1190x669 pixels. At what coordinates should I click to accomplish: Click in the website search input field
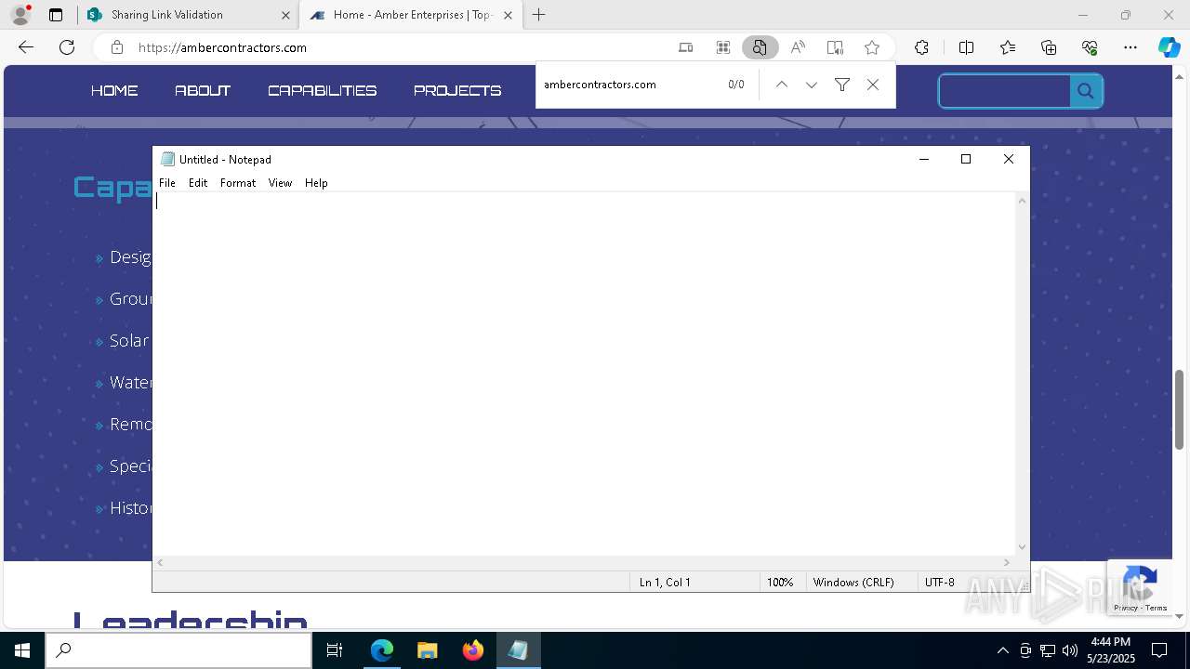(x=1005, y=91)
